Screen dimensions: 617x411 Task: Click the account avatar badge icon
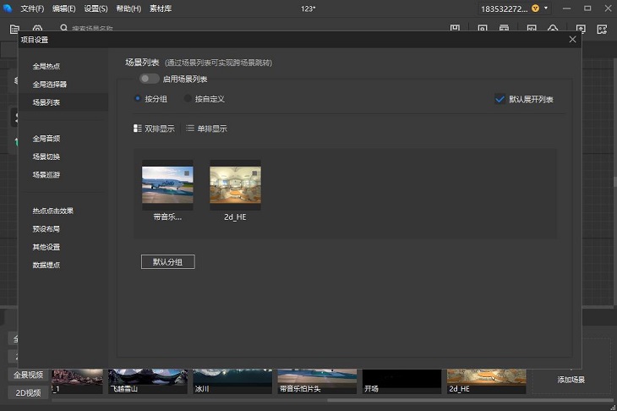[x=535, y=8]
